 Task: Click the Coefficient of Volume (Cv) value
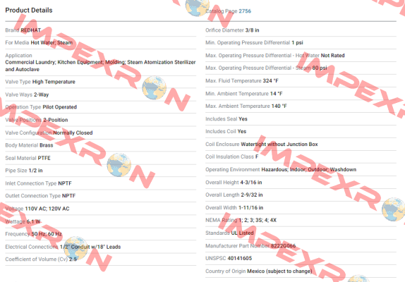73,259
